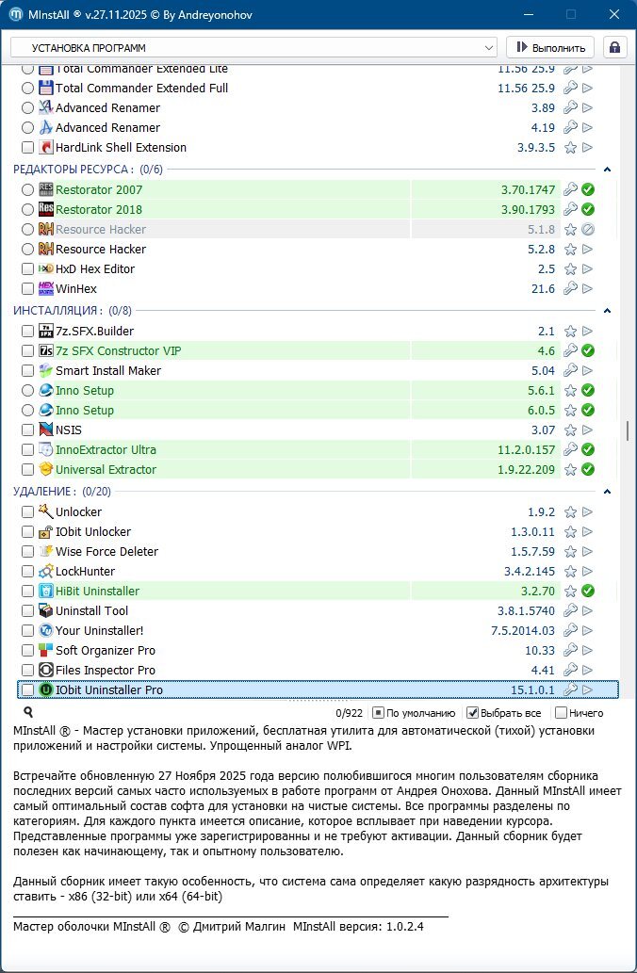Click the key icon beside Restorator 2007
Image resolution: width=637 pixels, height=973 pixels.
[570, 189]
